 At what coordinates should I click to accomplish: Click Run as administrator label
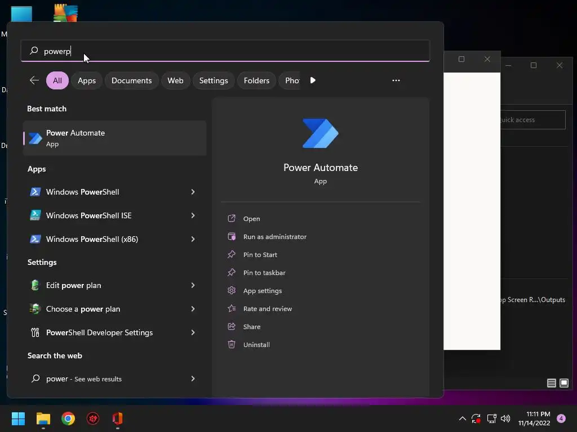click(275, 237)
